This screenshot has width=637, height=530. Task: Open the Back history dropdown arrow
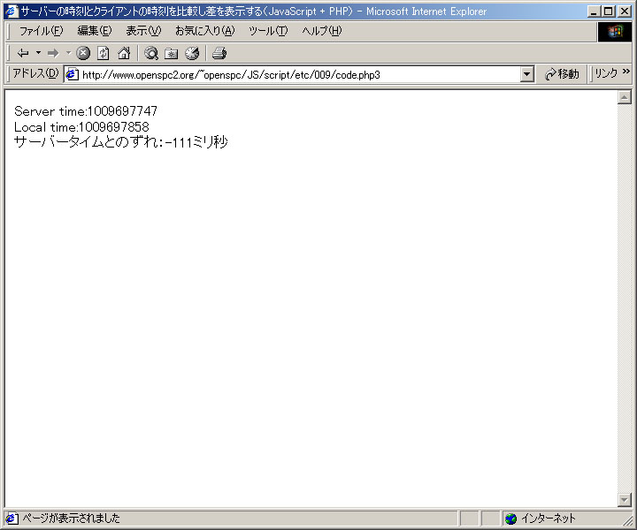click(38, 53)
